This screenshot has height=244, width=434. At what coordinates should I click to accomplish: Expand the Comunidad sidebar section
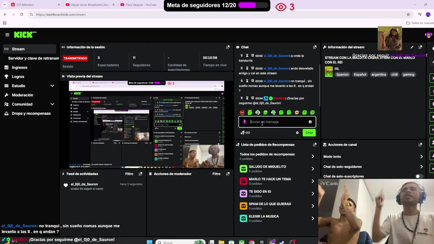click(52, 104)
